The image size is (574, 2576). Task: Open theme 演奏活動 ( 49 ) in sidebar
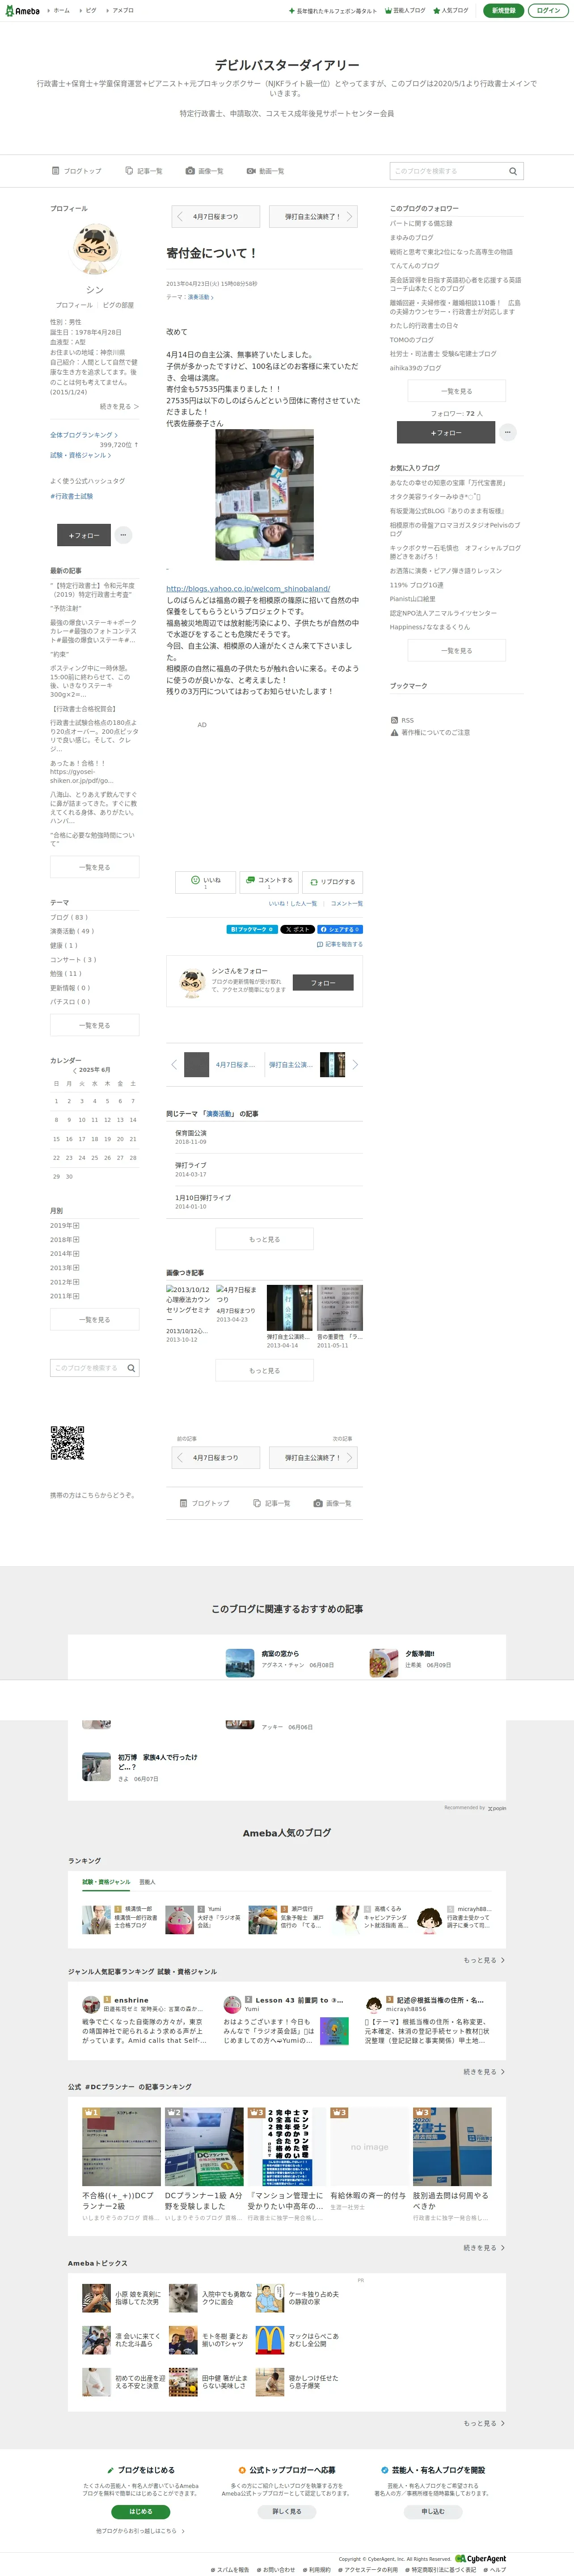tap(72, 931)
